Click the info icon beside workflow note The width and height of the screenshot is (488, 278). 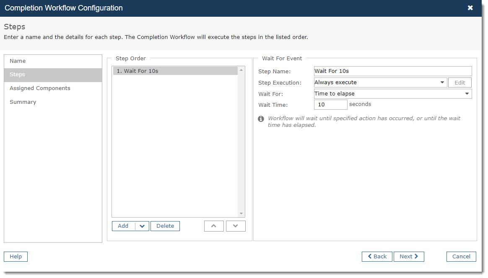point(261,119)
